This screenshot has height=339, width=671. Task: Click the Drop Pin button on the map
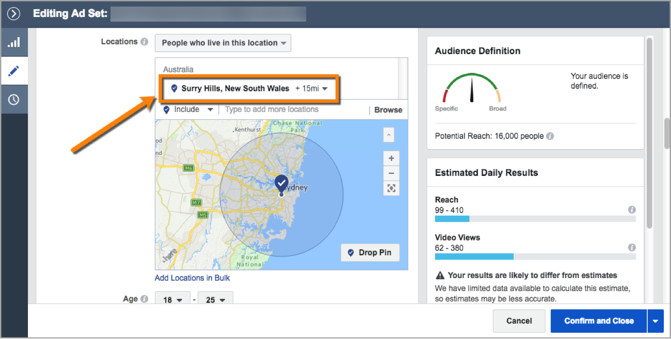click(x=370, y=253)
